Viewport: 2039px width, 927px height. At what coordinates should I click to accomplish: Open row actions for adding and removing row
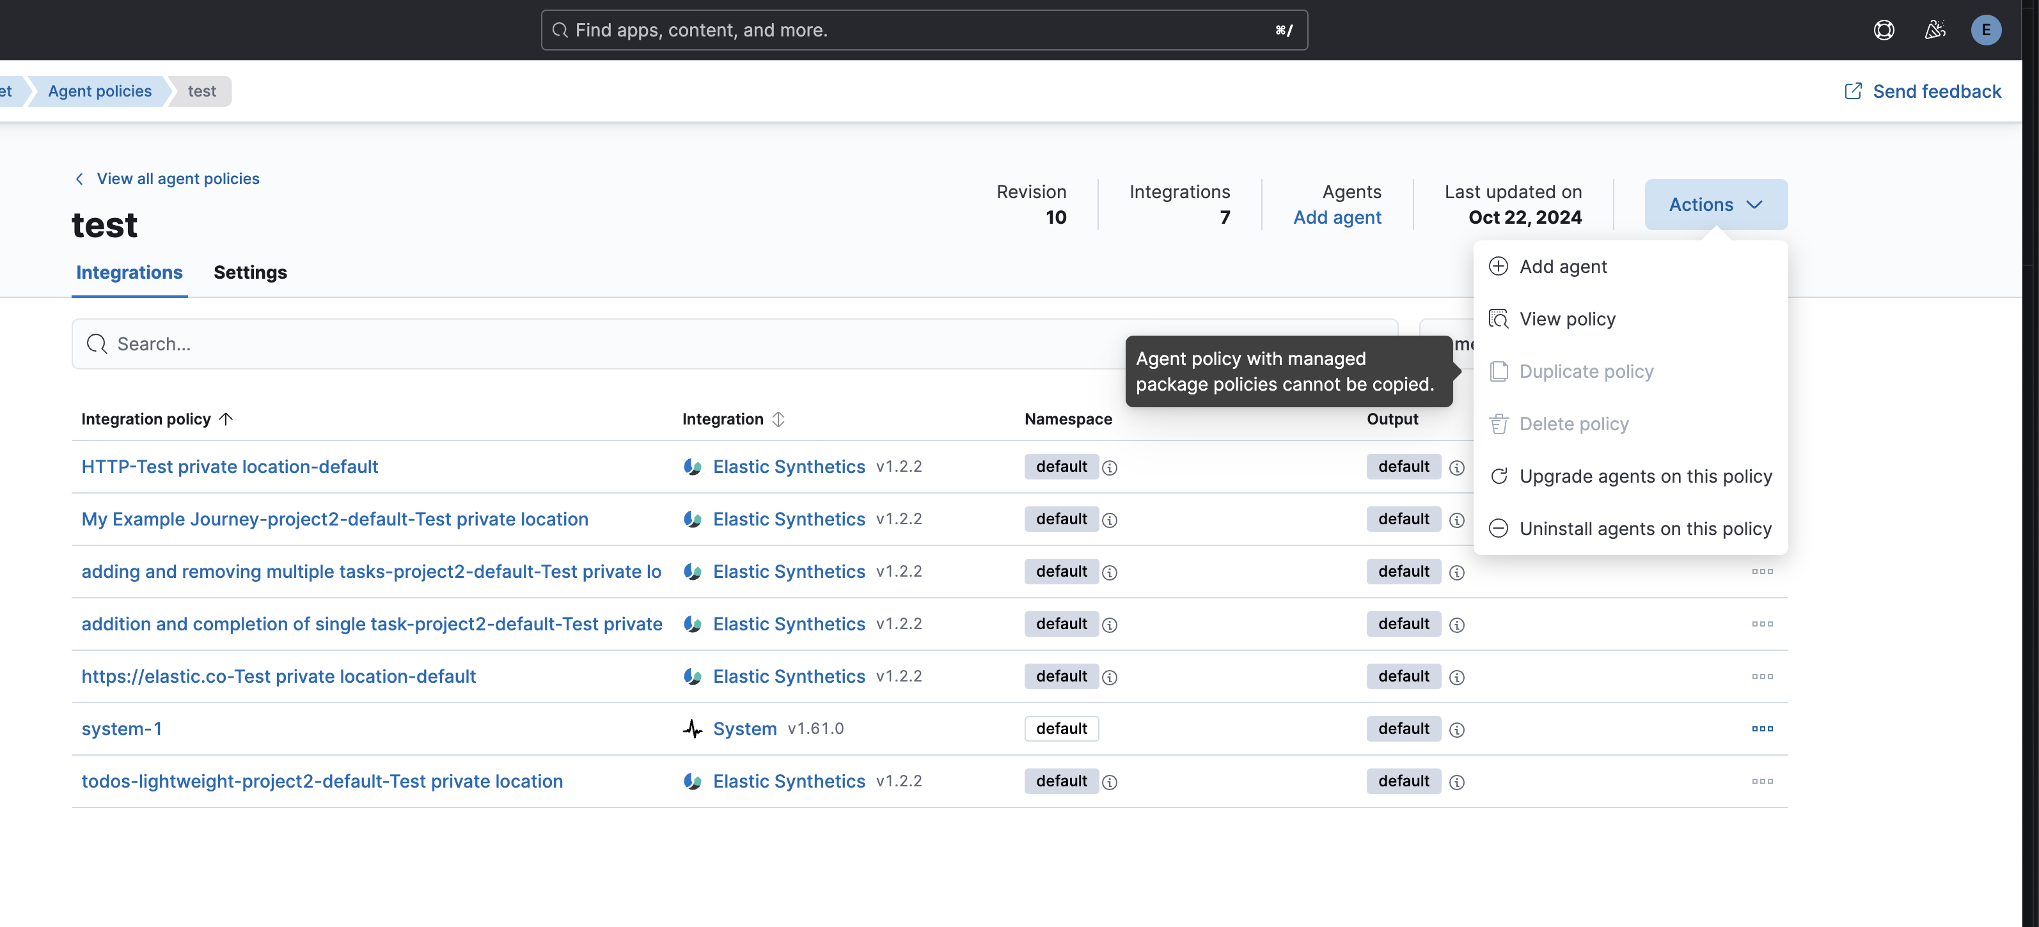coord(1762,571)
